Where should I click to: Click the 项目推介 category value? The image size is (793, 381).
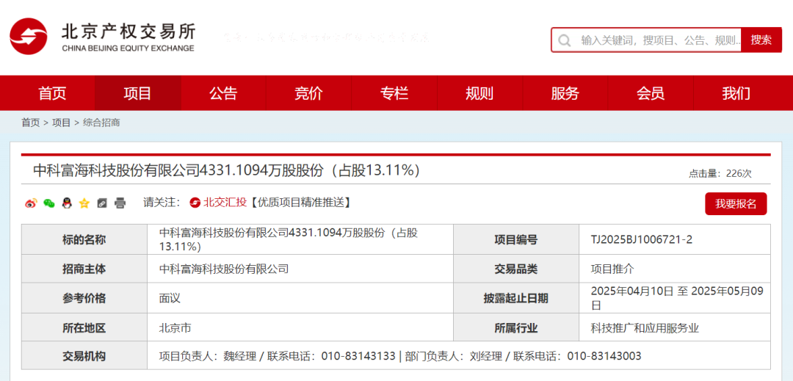tap(612, 269)
